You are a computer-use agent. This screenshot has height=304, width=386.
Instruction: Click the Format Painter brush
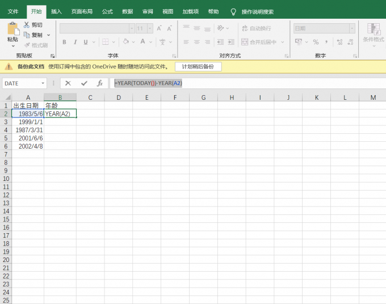point(27,45)
